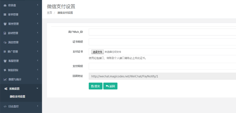Click the chat bubble icon beside 消息管理
Viewport: 236px width, 113px height.
click(x=5, y=43)
